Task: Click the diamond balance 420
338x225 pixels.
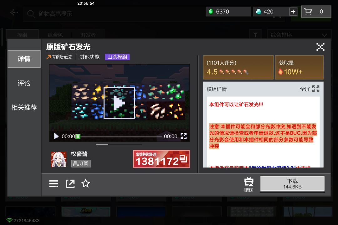Action: 271,12
